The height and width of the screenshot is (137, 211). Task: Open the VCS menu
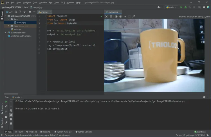(x=63, y=3)
